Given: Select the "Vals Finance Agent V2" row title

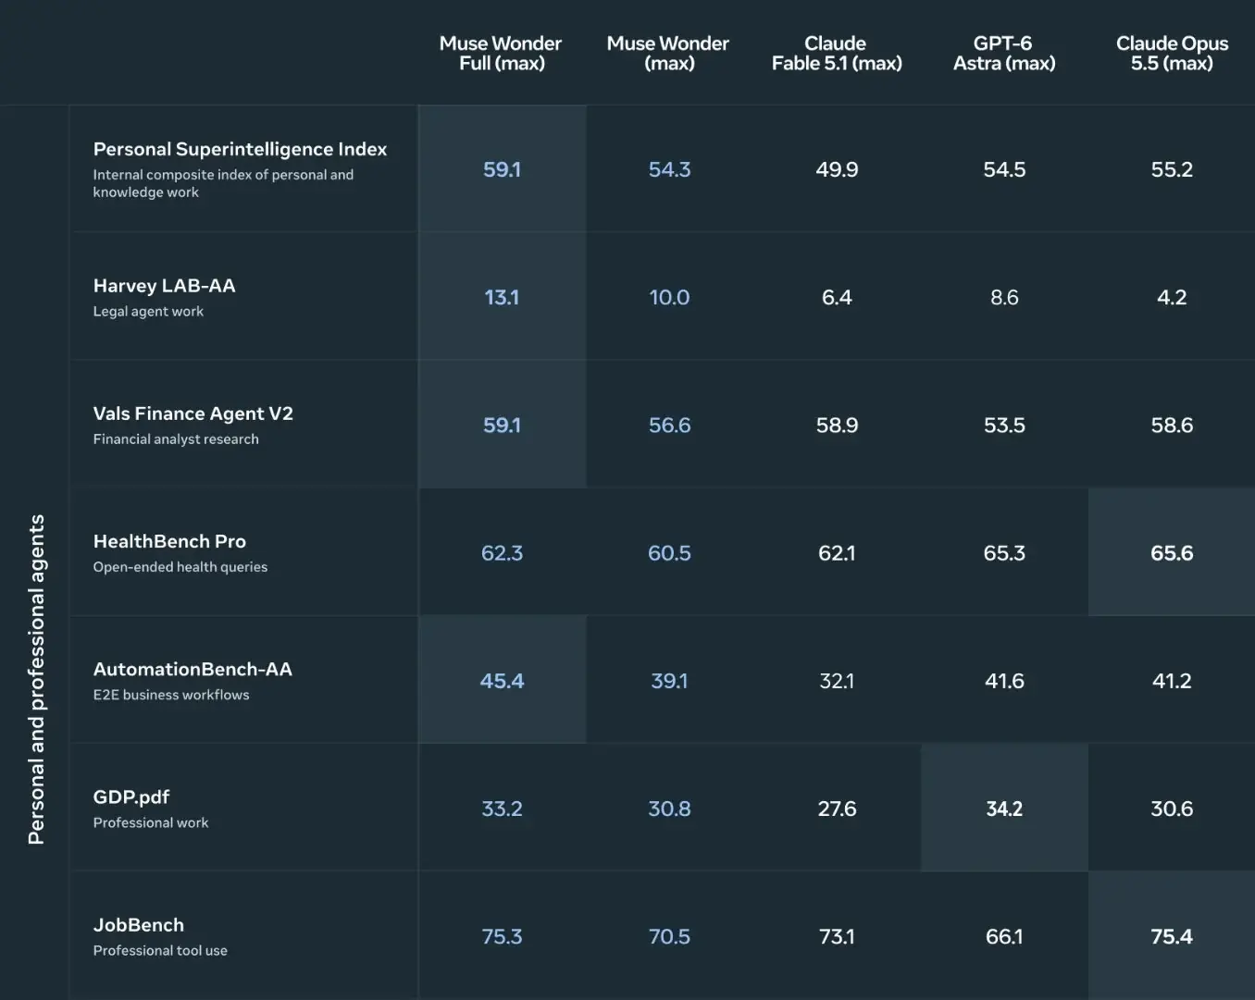Looking at the screenshot, I should (193, 414).
